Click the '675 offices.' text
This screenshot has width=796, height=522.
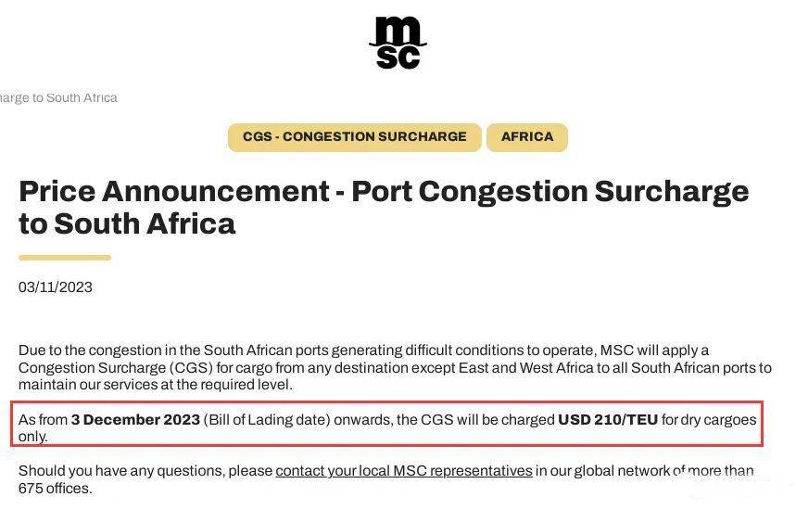56,489
